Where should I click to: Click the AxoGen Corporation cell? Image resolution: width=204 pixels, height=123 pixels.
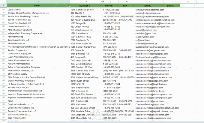pos(39,50)
